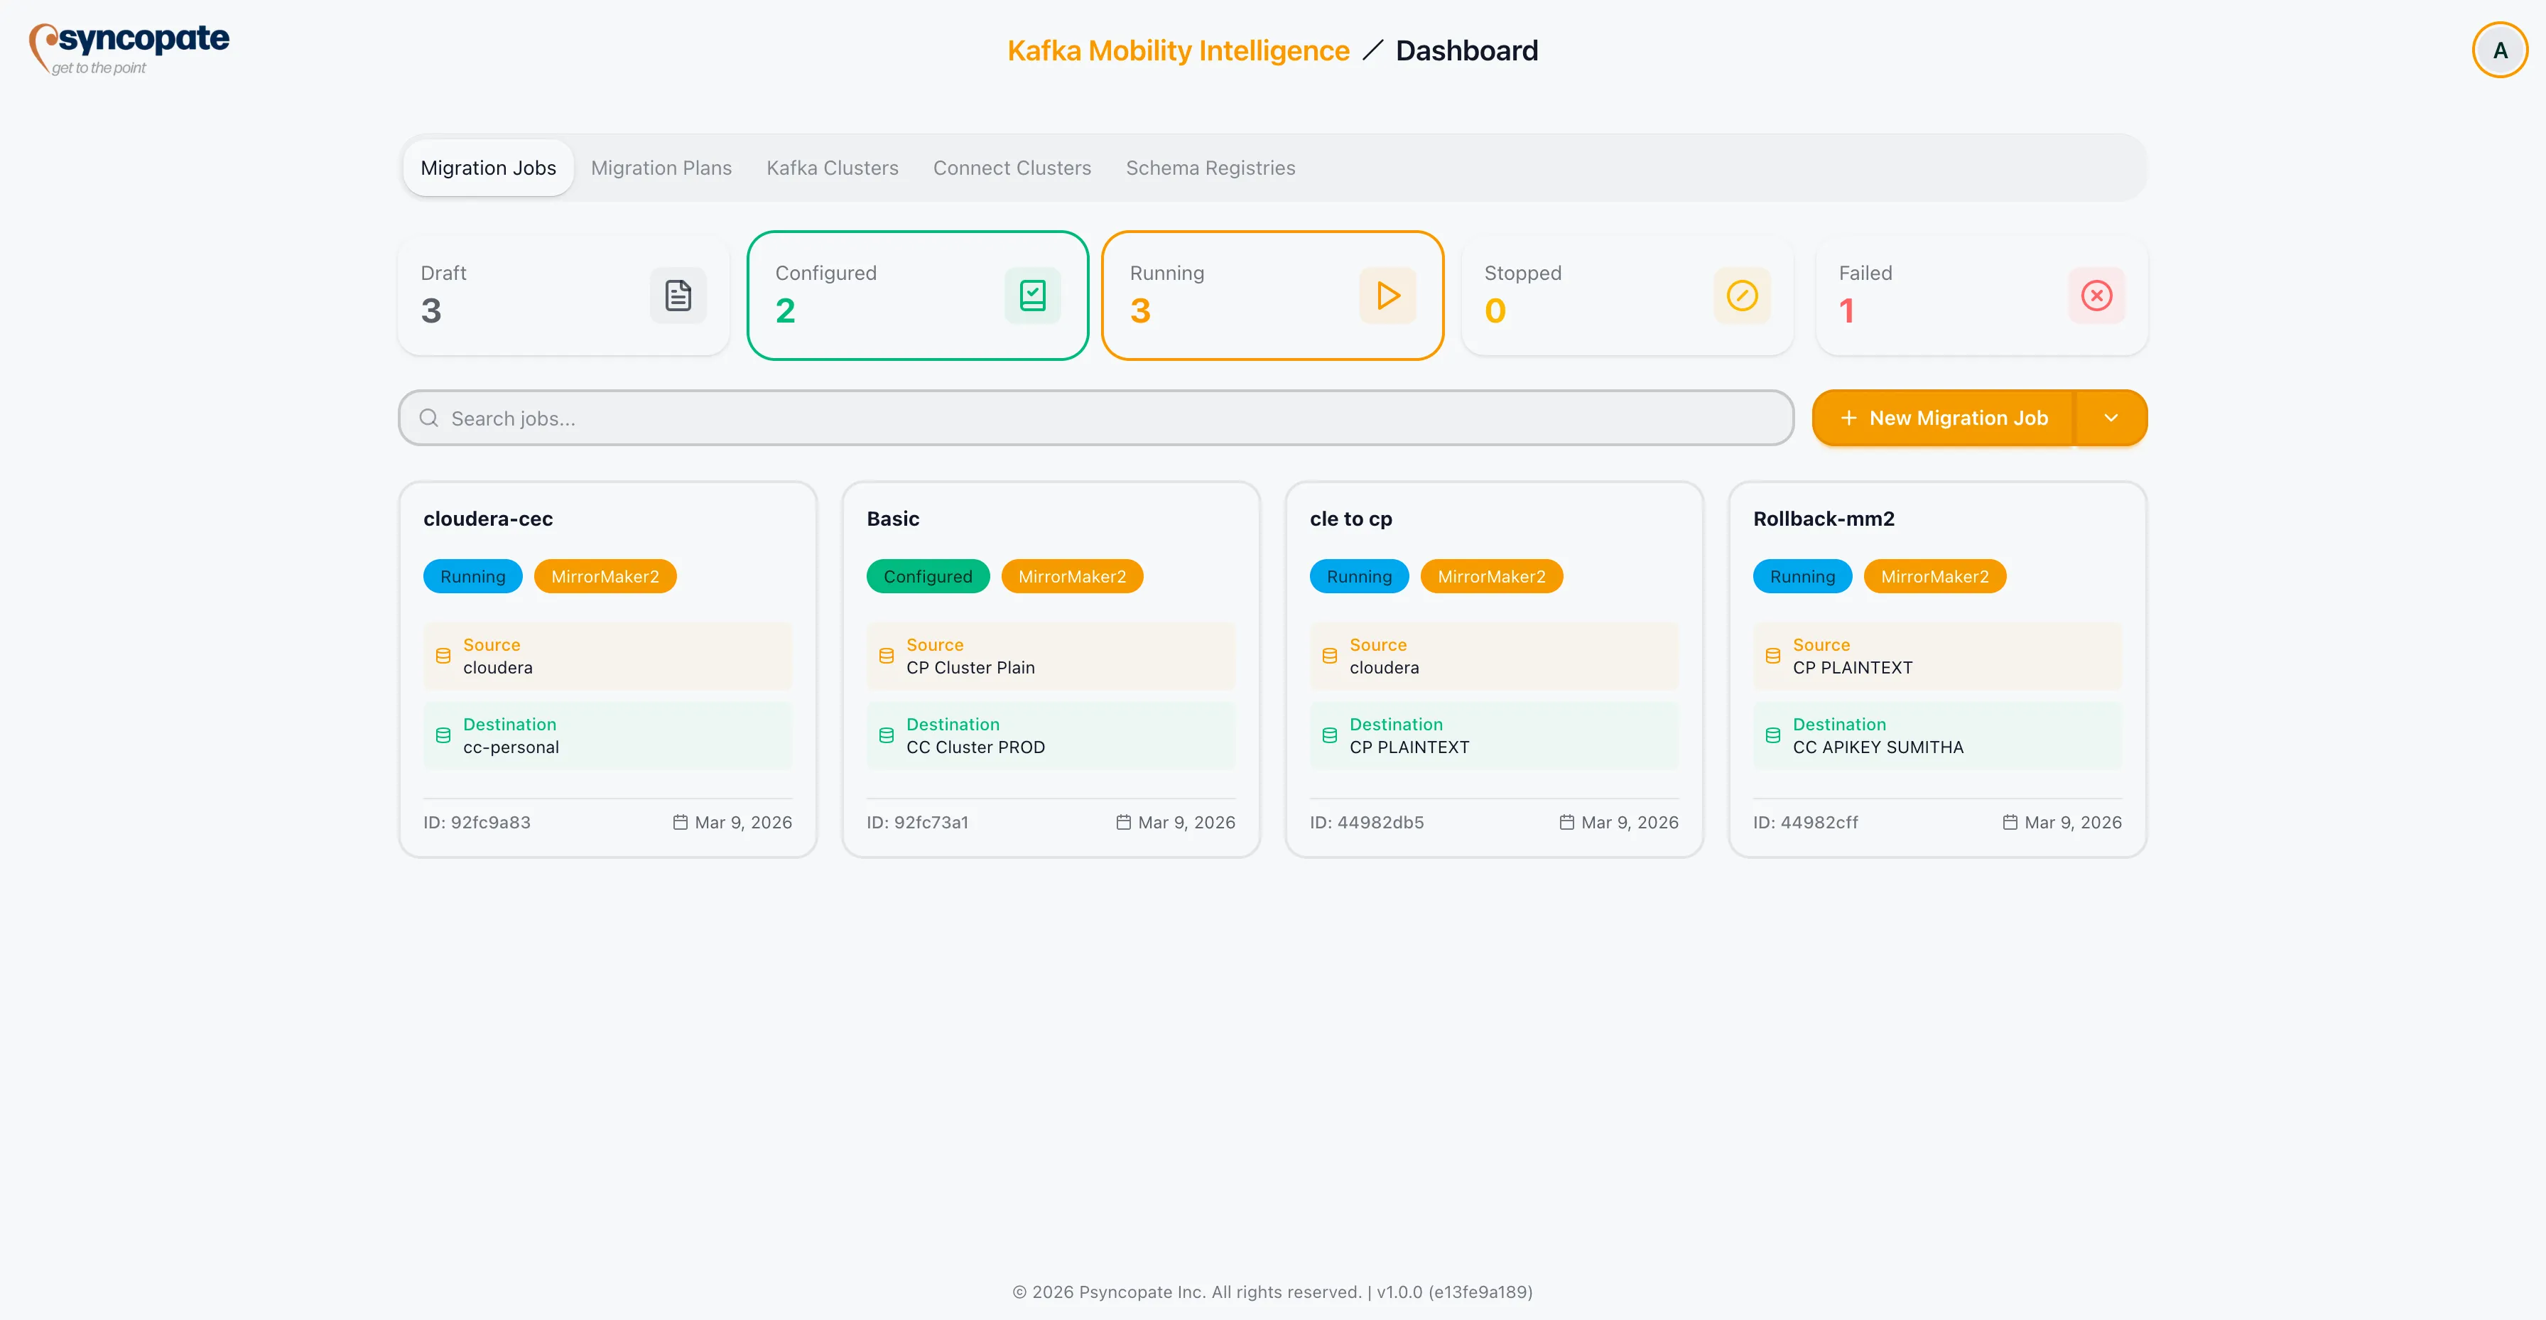Screen dimensions: 2546x1320
Task: Click the Running play icon
Action: [1387, 295]
